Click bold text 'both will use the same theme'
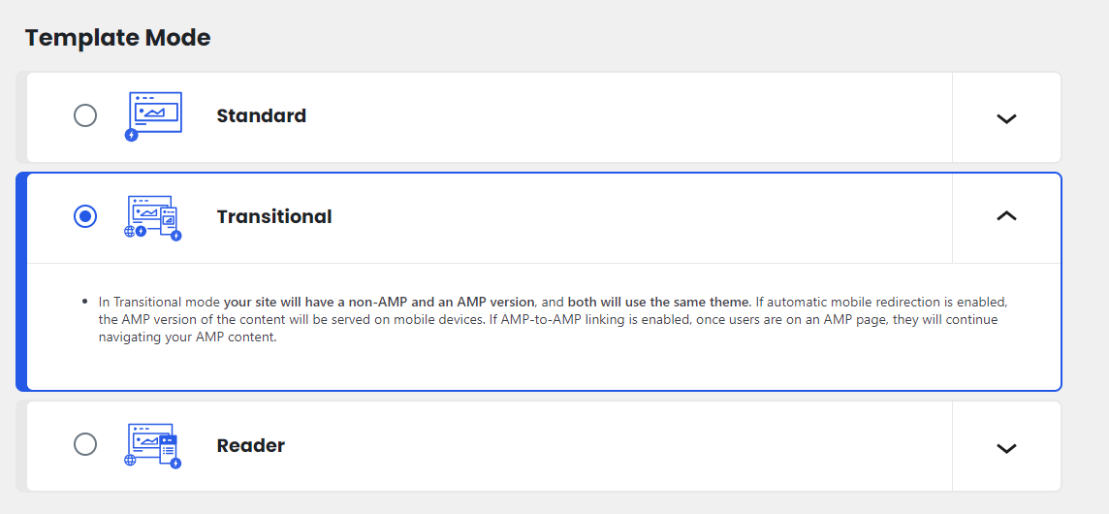The height and width of the screenshot is (514, 1109). 658,302
